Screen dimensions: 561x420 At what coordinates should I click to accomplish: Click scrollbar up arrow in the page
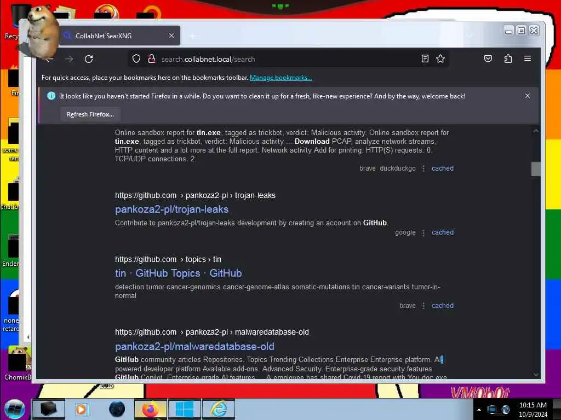point(536,131)
